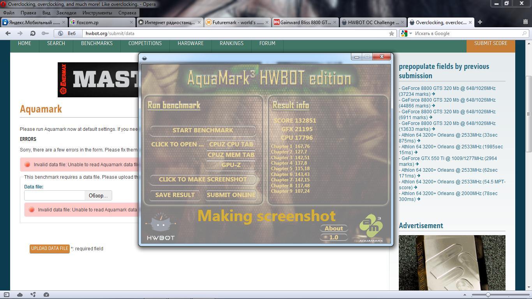Image resolution: width=532 pixels, height=299 pixels.
Task: Click the forward navigation arrow
Action: (x=20, y=33)
